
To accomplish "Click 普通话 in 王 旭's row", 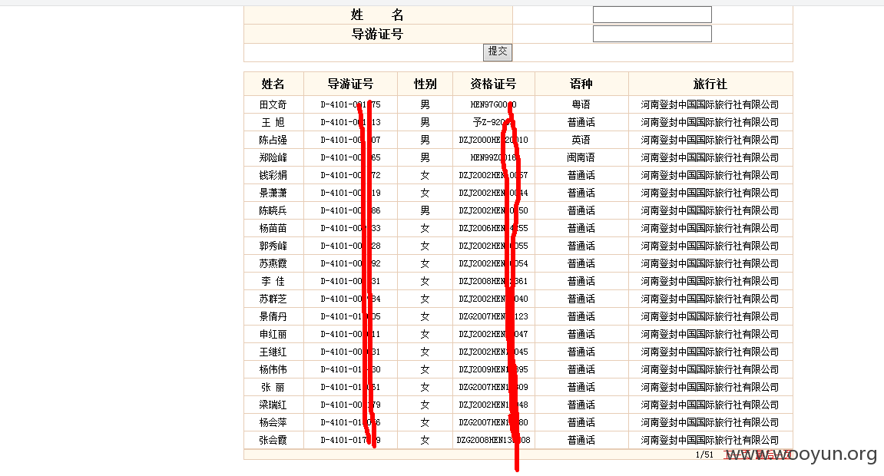I will (x=581, y=122).
